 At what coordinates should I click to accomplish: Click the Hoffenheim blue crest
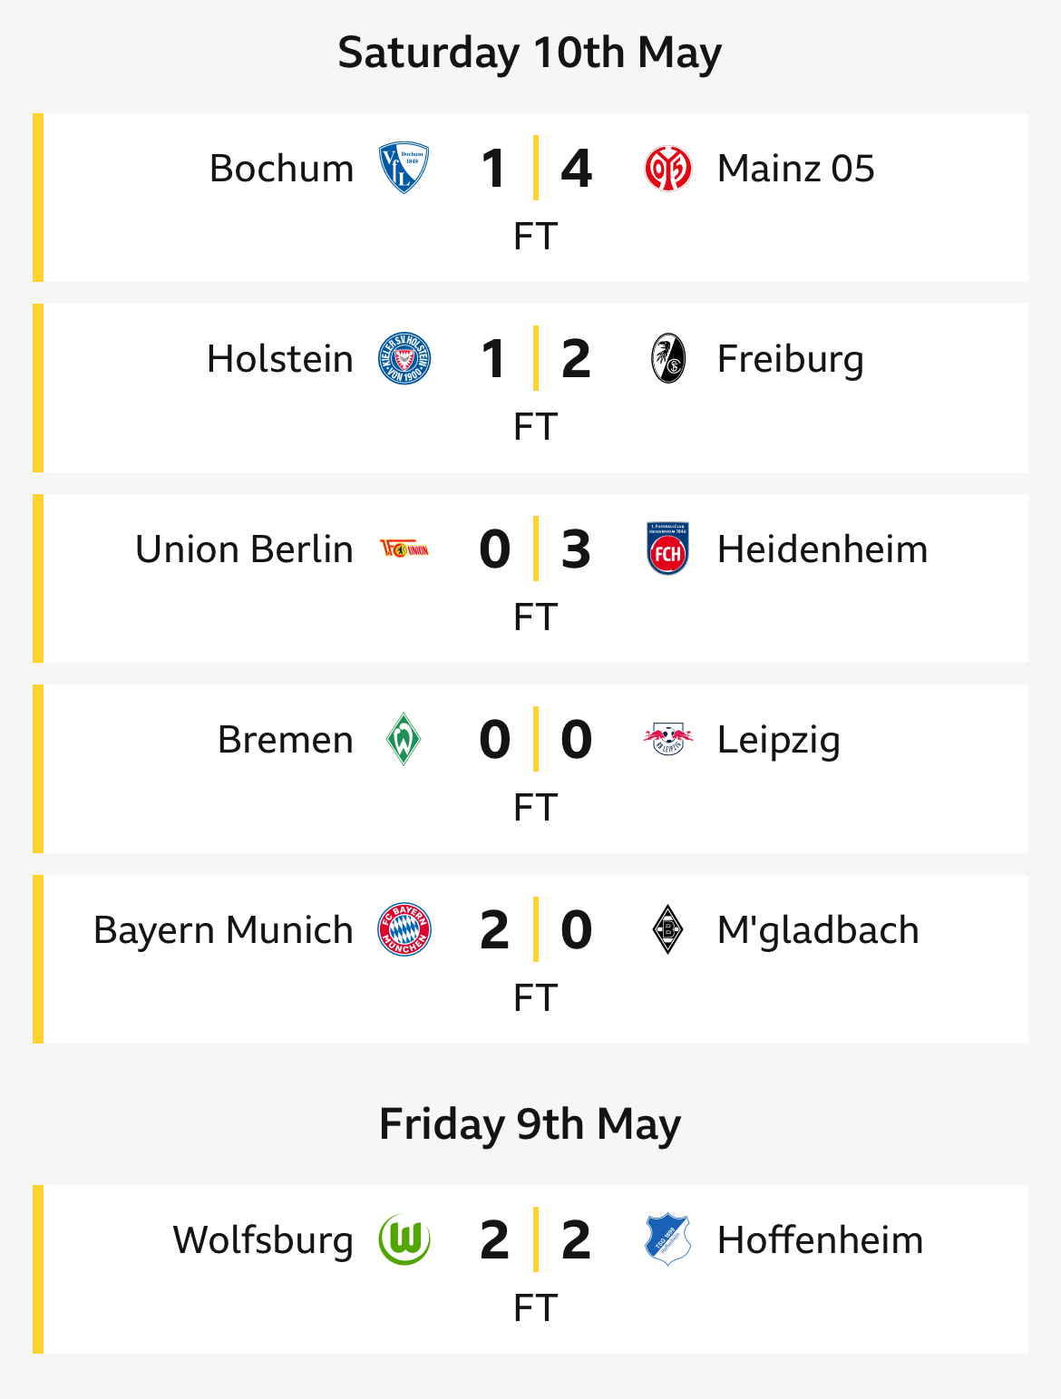668,1239
